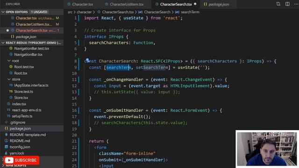Click the "form-inline" className string
Viewport: 299px width, 168px height.
pos(140,154)
